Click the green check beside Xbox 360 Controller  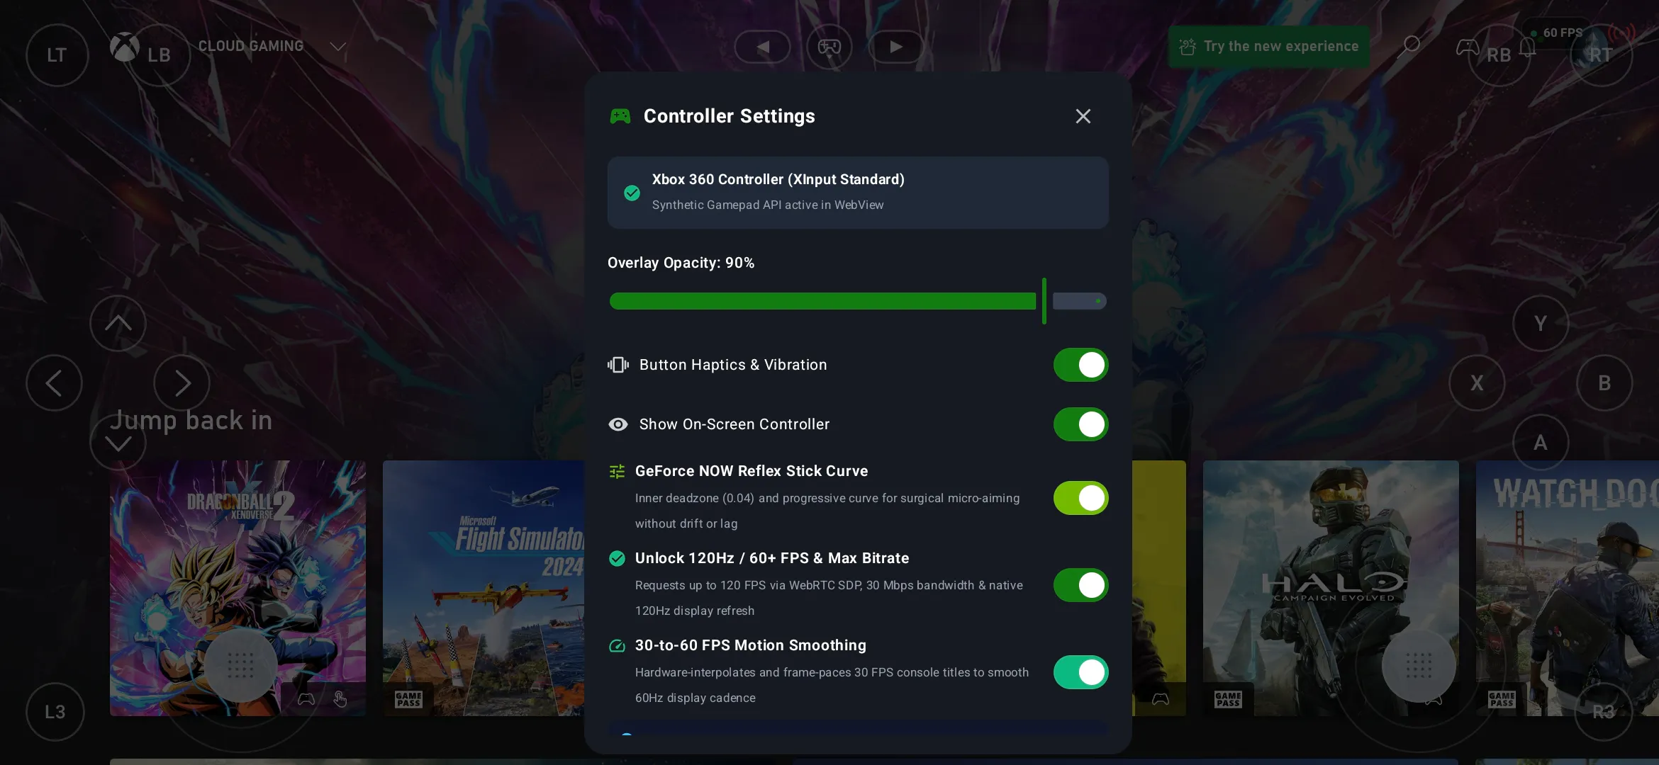click(x=632, y=193)
